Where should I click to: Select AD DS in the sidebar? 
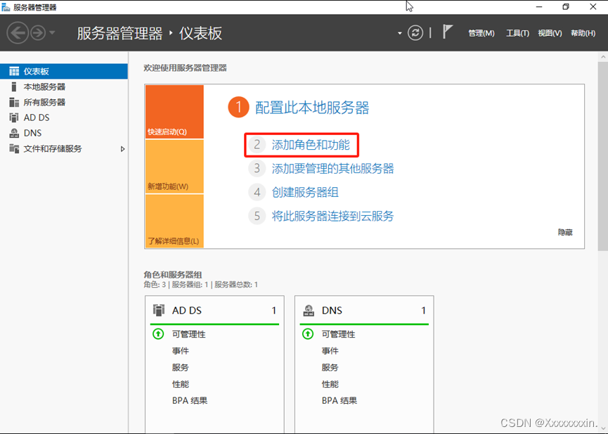coord(63,117)
